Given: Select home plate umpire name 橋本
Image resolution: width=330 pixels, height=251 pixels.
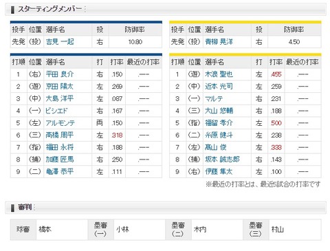Looking at the screenshot, I should tap(45, 229).
